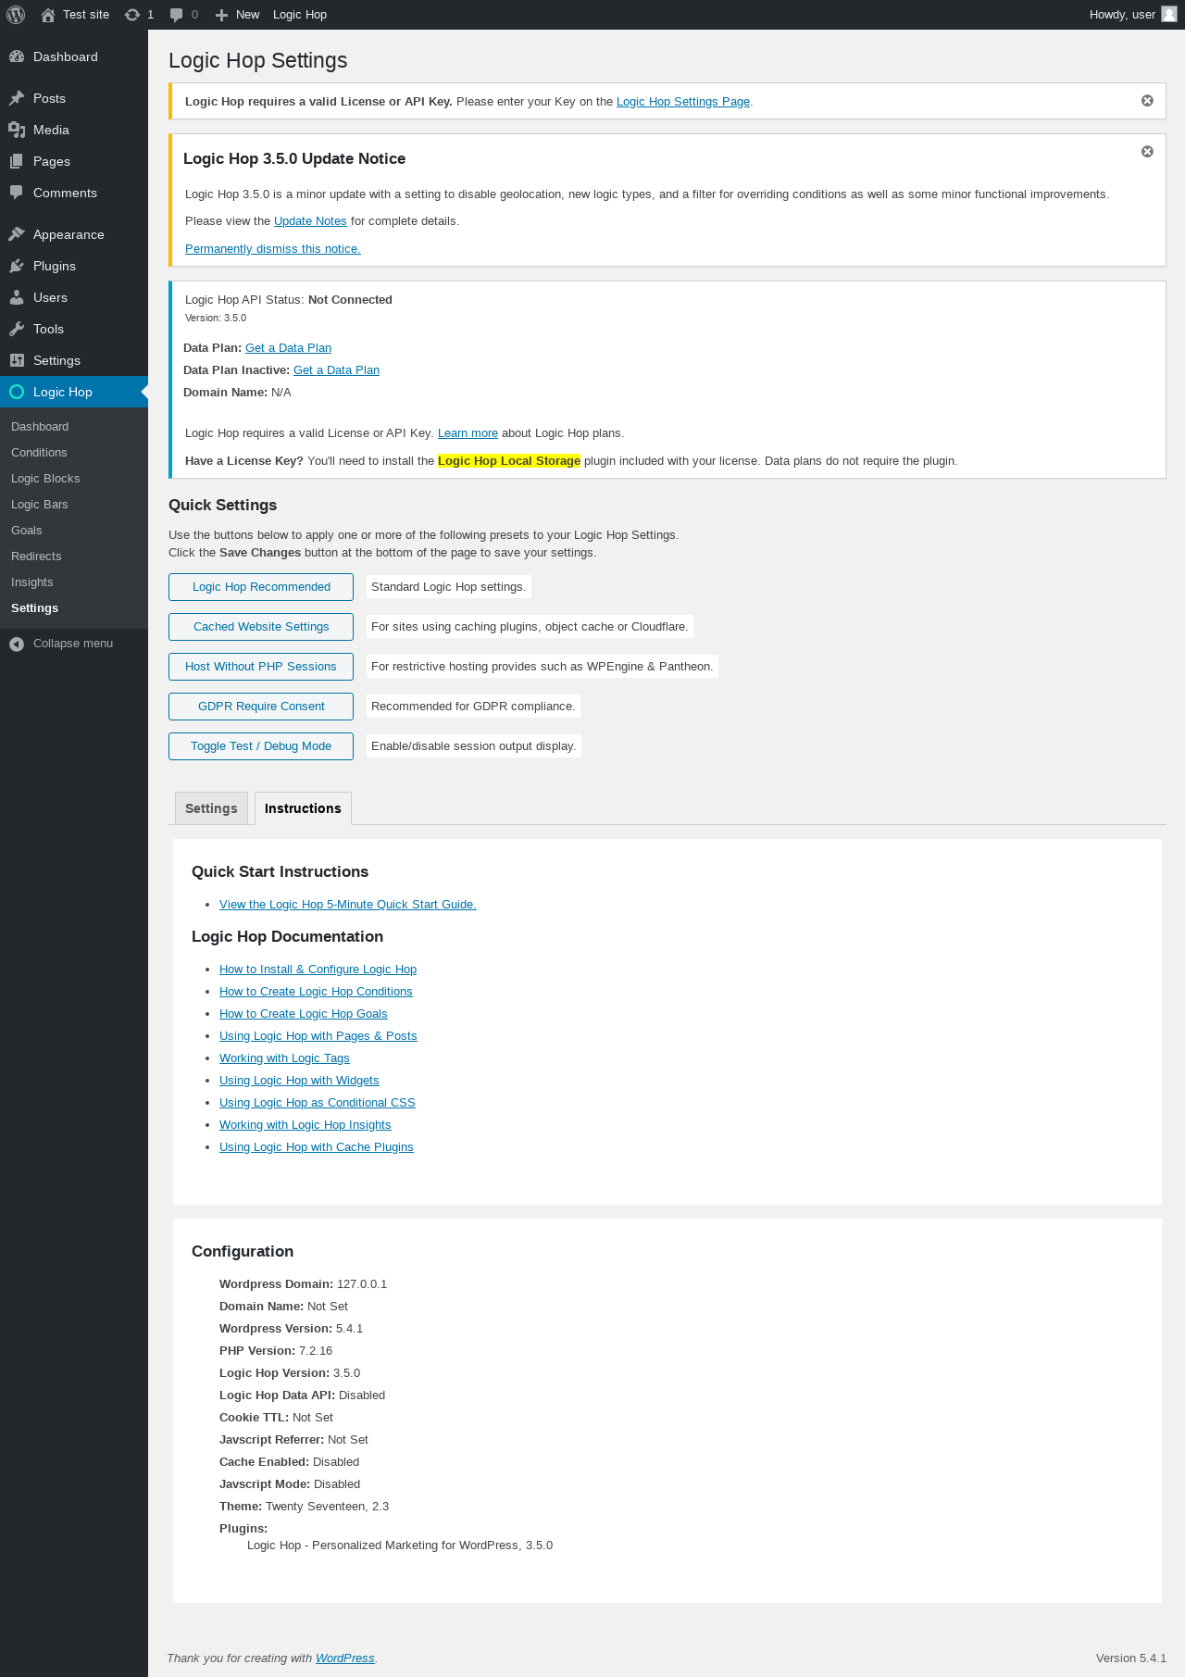Open the Conditions submenu item
Image resolution: width=1185 pixels, height=1677 pixels.
tap(39, 453)
